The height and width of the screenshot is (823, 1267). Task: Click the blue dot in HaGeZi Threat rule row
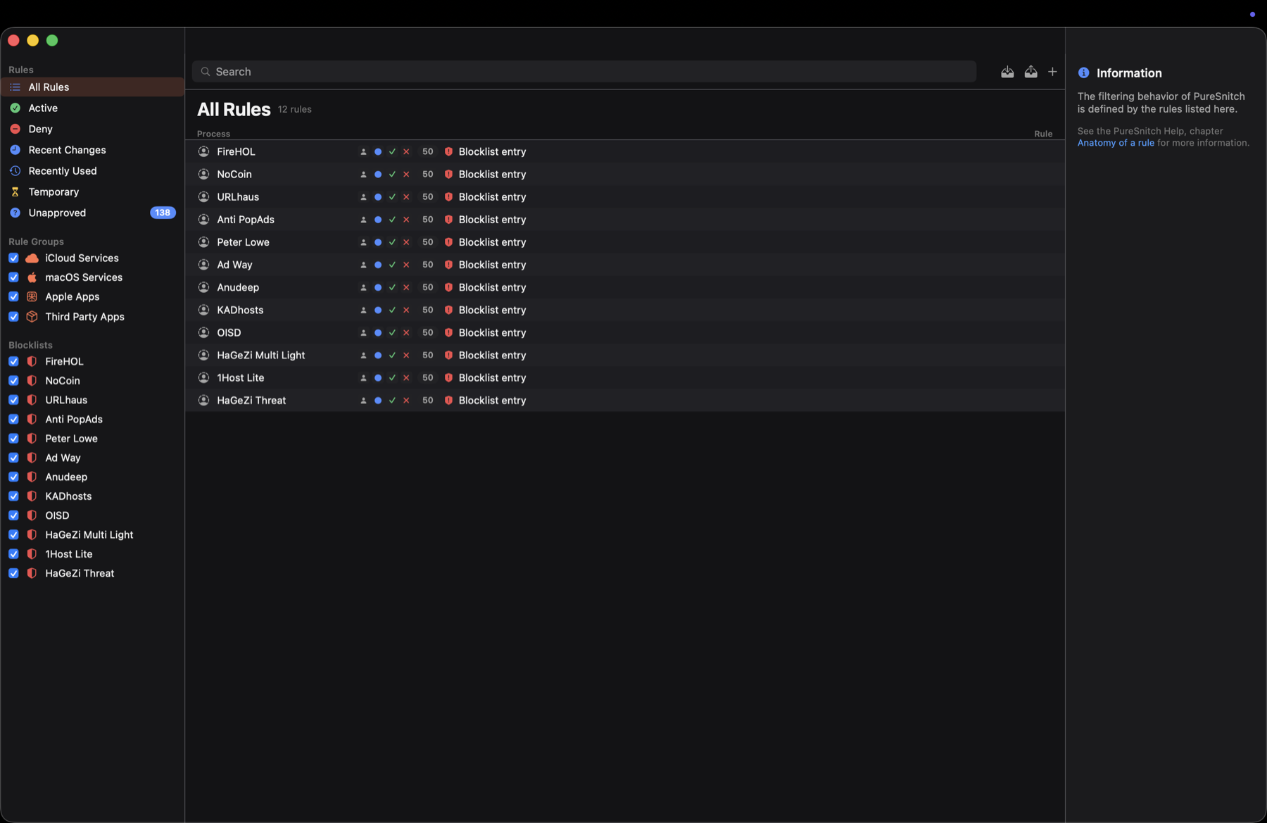(x=378, y=401)
